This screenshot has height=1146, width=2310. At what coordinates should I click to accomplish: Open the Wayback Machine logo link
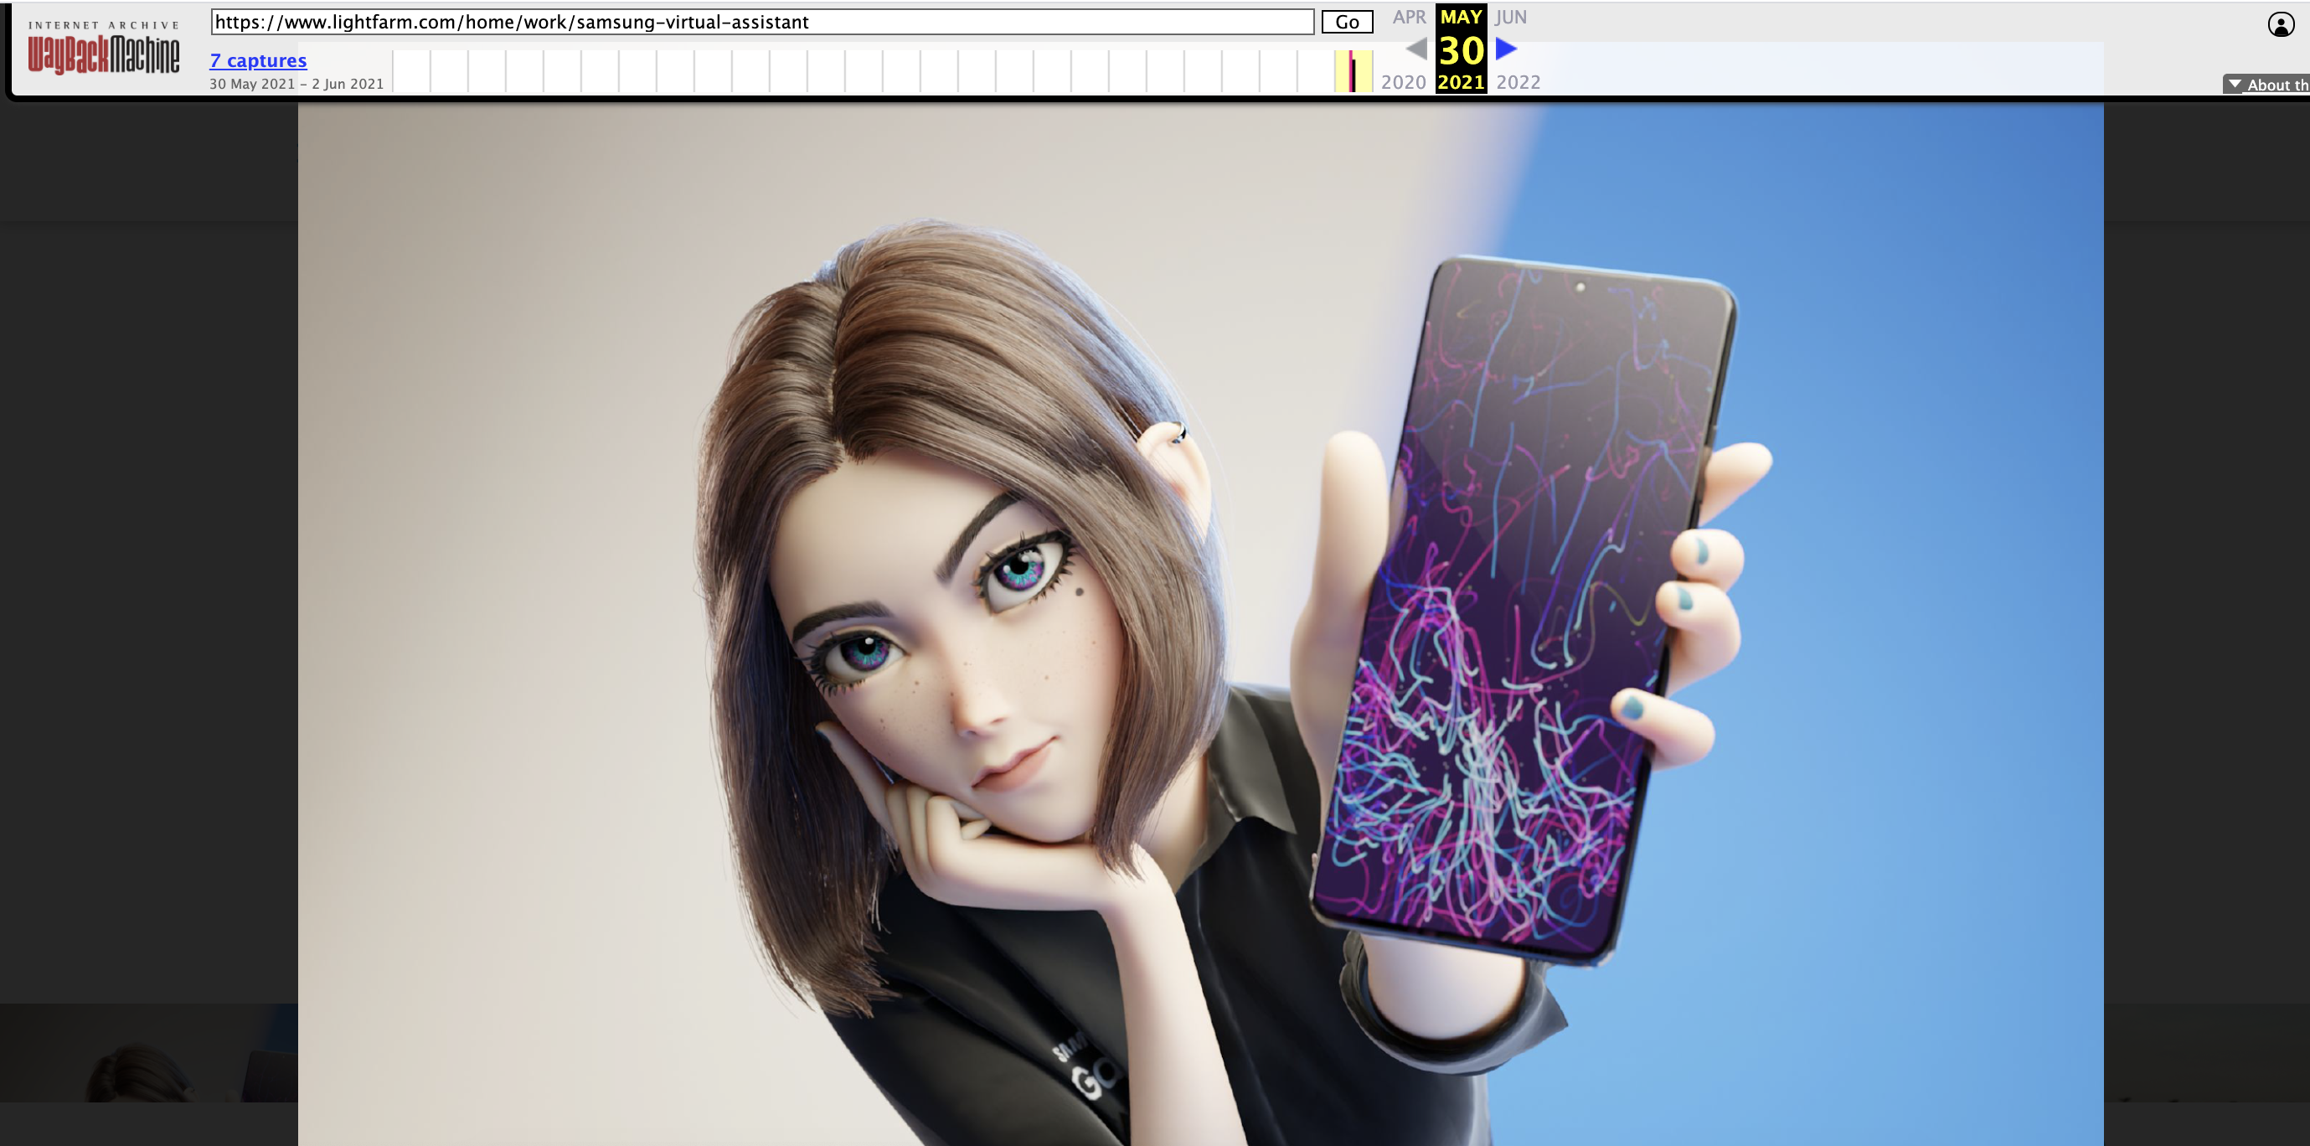tap(103, 49)
